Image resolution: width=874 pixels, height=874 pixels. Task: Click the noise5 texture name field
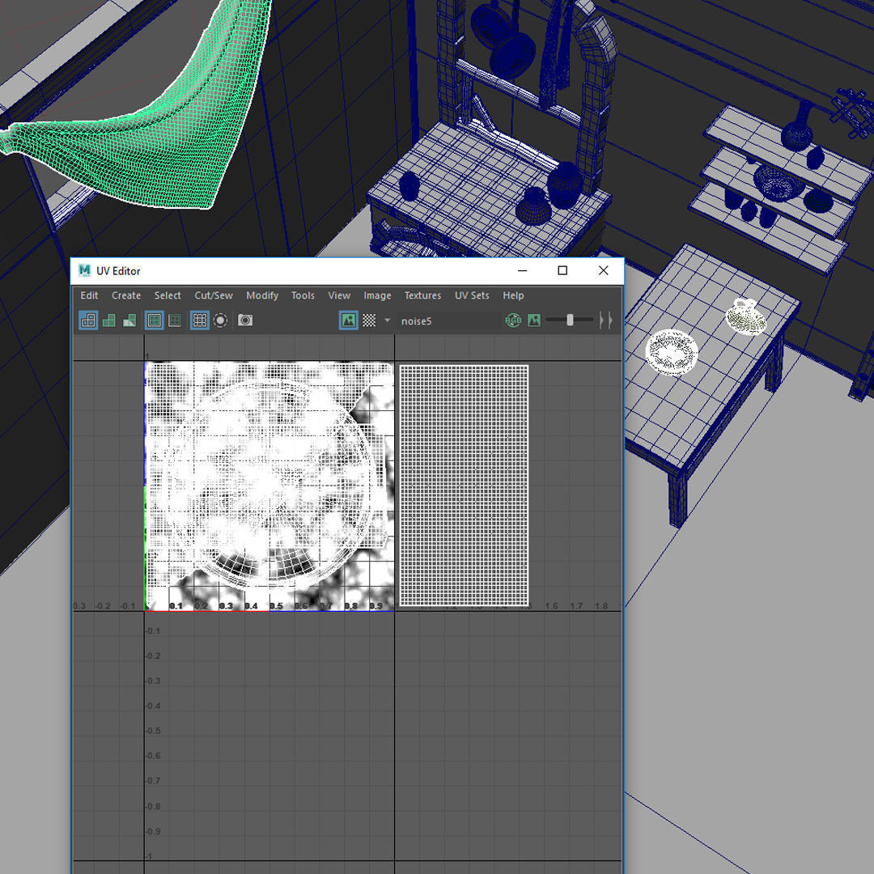point(448,321)
